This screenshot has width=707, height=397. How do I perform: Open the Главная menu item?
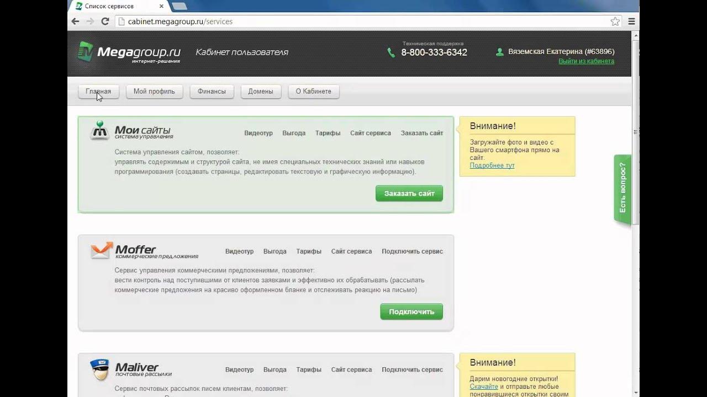tap(98, 92)
